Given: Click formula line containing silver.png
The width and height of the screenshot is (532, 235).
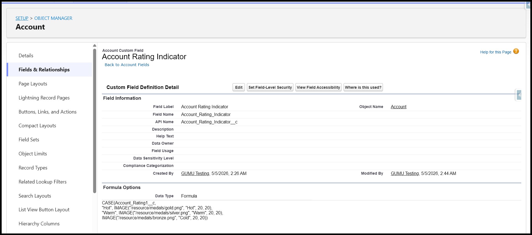Looking at the screenshot, I should (x=163, y=213).
